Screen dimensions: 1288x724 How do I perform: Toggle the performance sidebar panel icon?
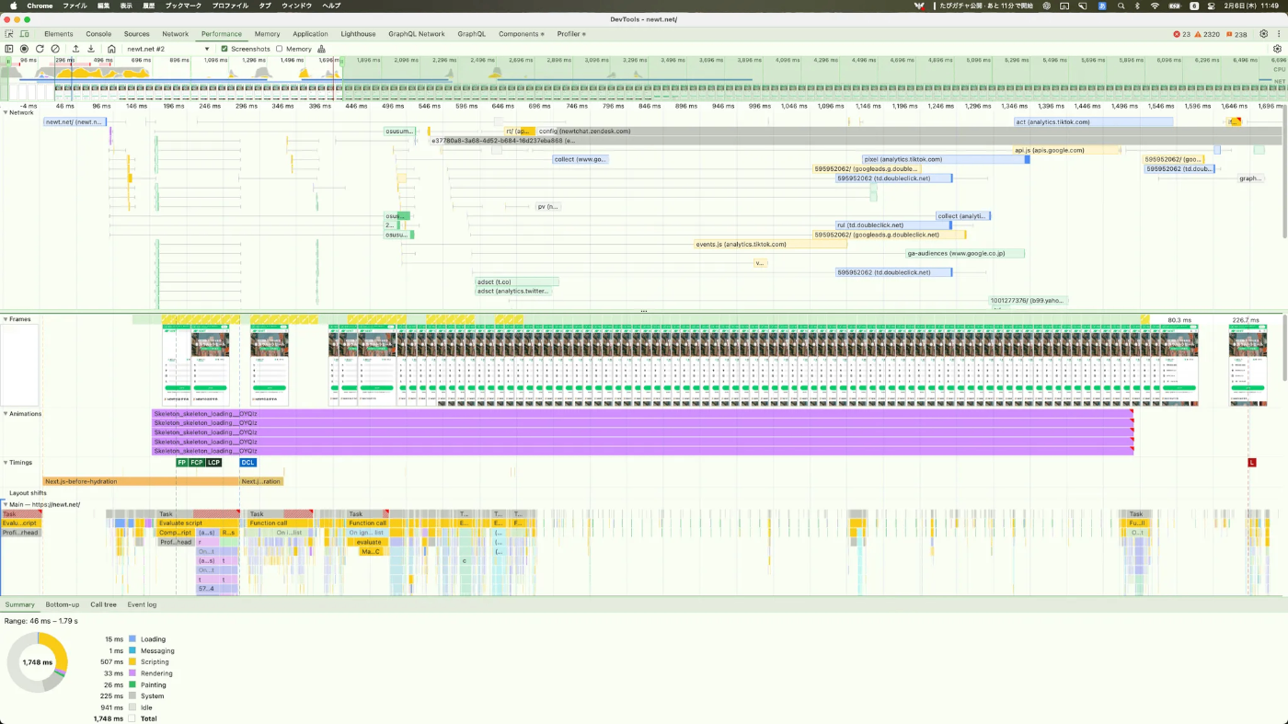(x=9, y=49)
